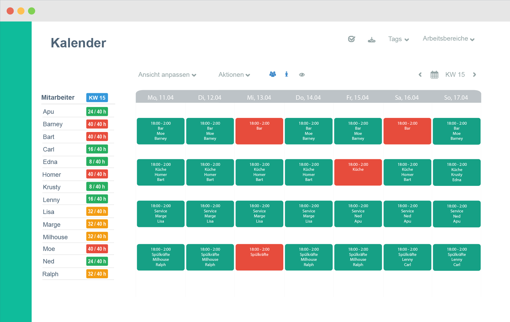Open unassigned red Bar shift on Wednesday
This screenshot has height=322, width=510.
259,131
